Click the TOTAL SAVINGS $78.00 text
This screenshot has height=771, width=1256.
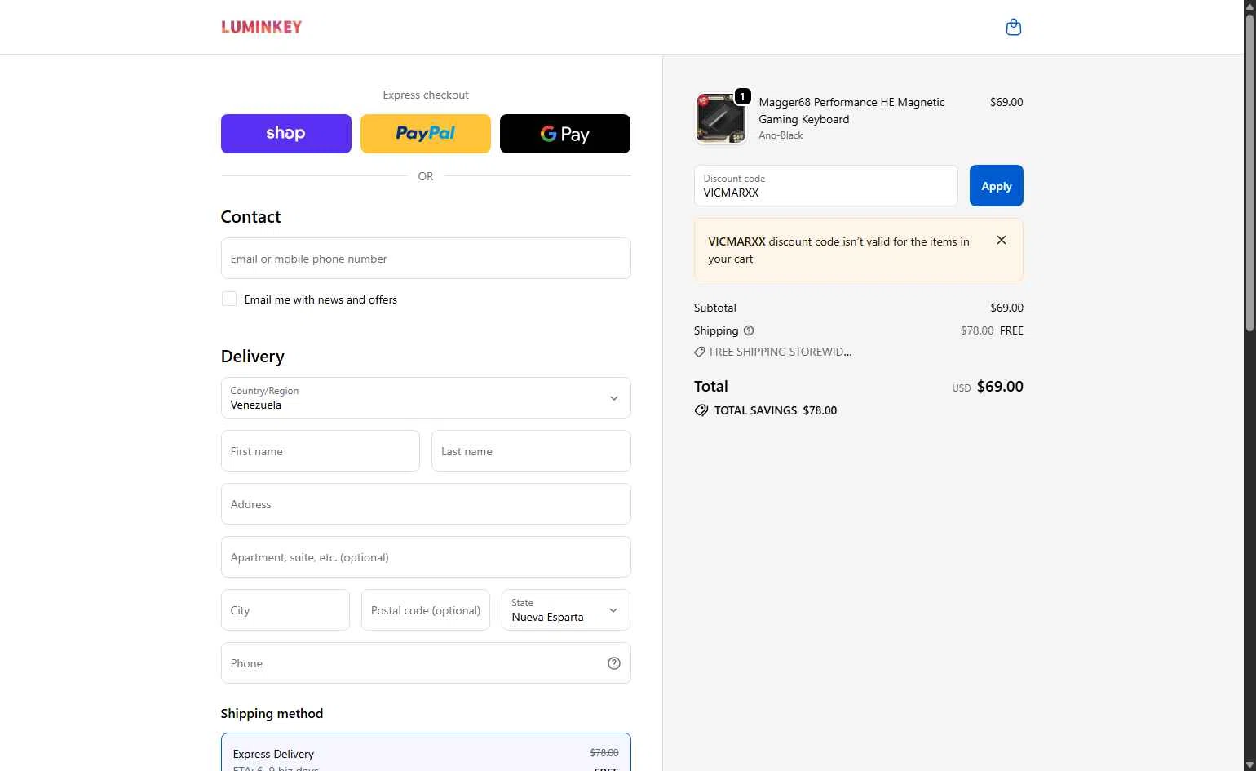click(776, 410)
